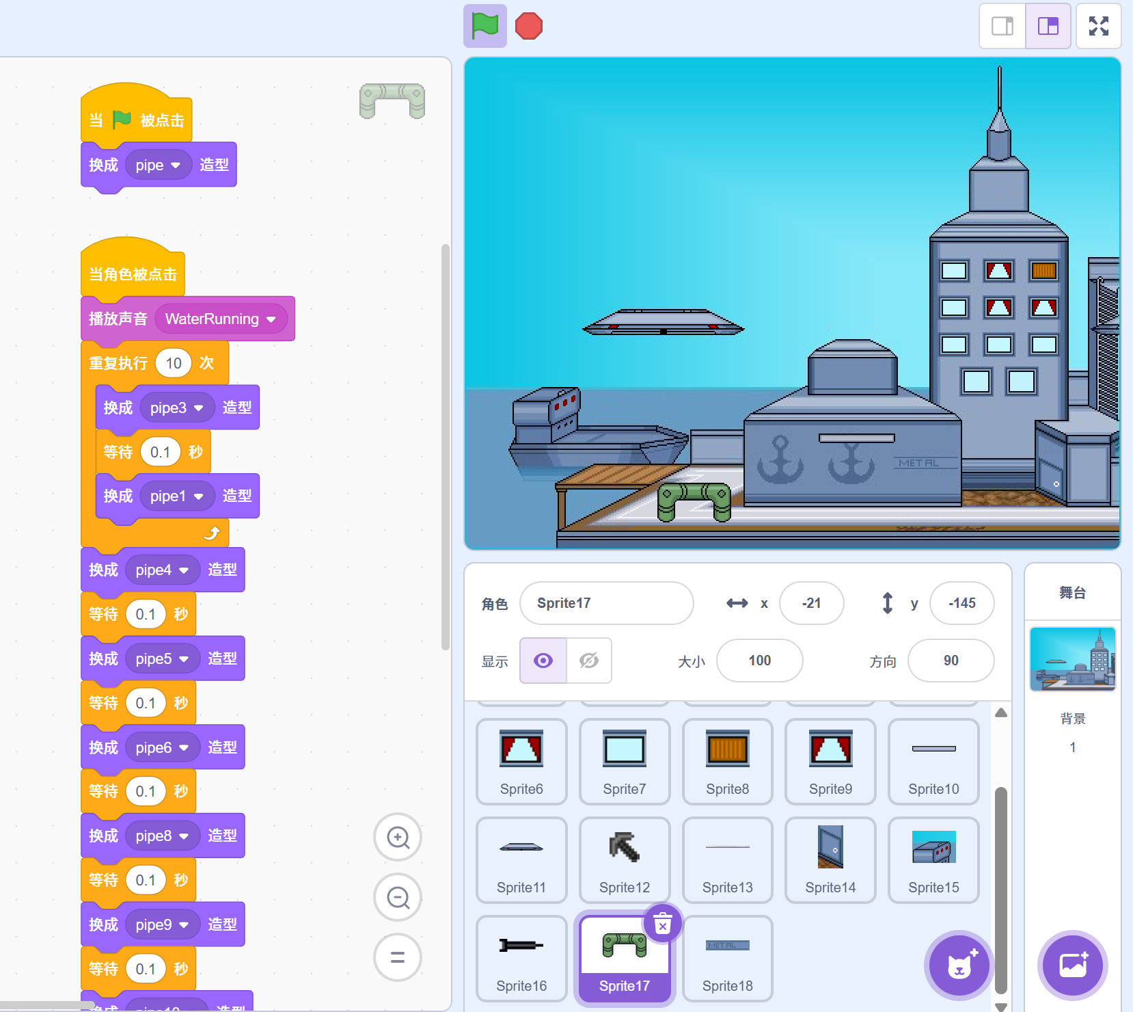Expand the pipe3 costume dropdown
1133x1012 pixels.
click(199, 408)
